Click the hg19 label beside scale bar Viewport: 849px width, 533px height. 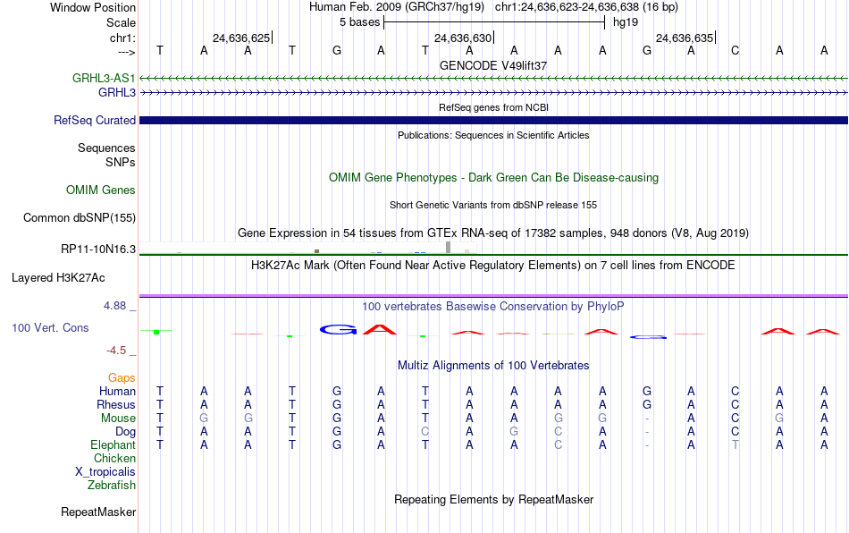coord(626,22)
